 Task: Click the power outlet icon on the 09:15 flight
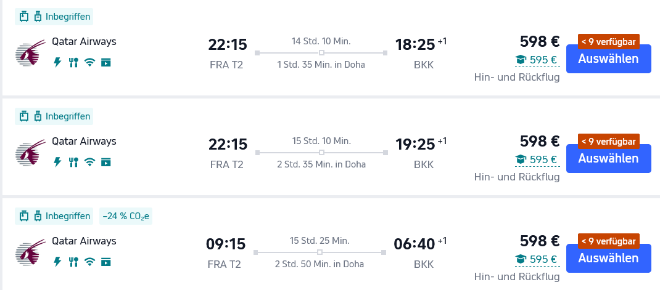click(58, 262)
